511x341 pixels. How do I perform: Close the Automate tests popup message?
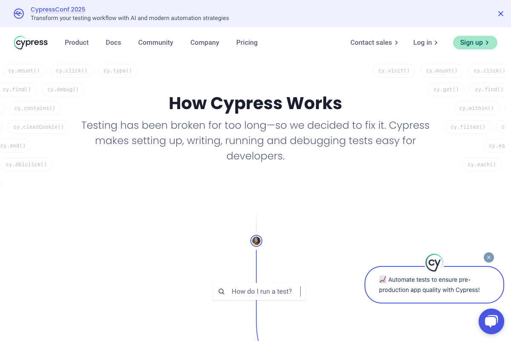point(489,257)
